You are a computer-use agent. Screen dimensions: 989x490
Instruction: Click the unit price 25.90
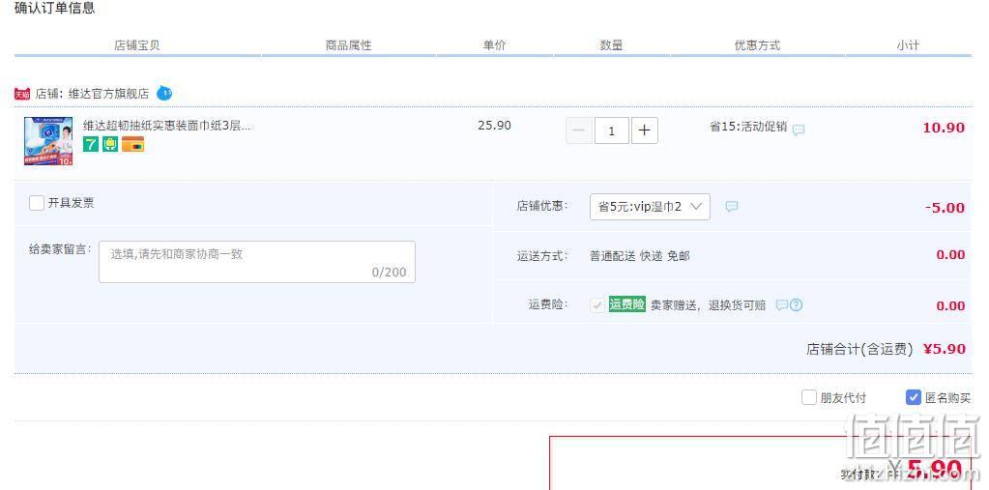(x=495, y=126)
